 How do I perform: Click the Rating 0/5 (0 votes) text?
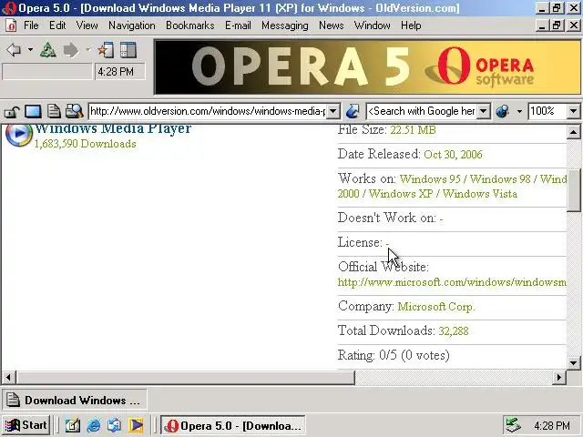[394, 355]
